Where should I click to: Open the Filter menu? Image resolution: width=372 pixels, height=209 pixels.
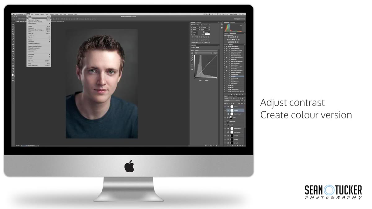tap(57, 14)
